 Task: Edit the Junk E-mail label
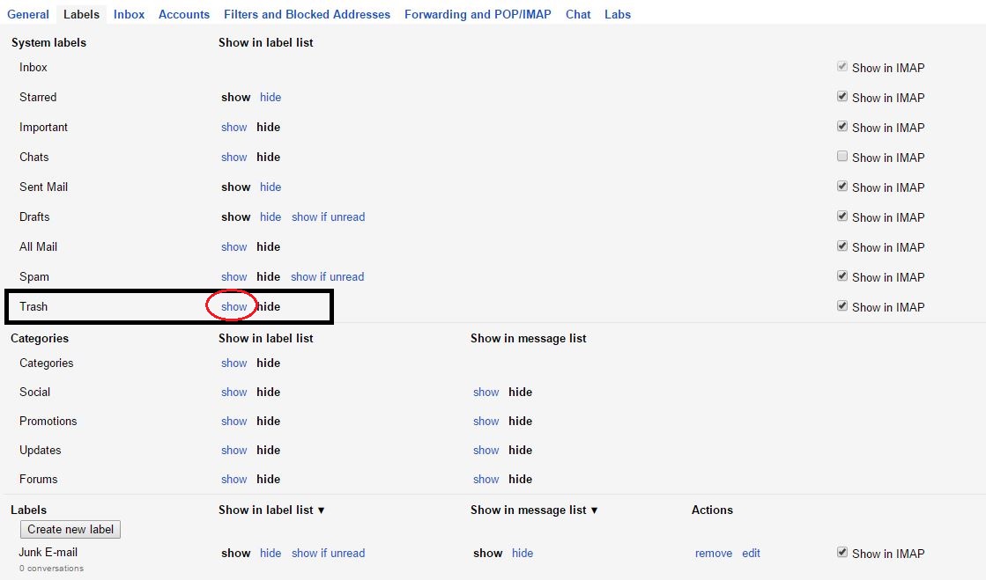coord(751,553)
